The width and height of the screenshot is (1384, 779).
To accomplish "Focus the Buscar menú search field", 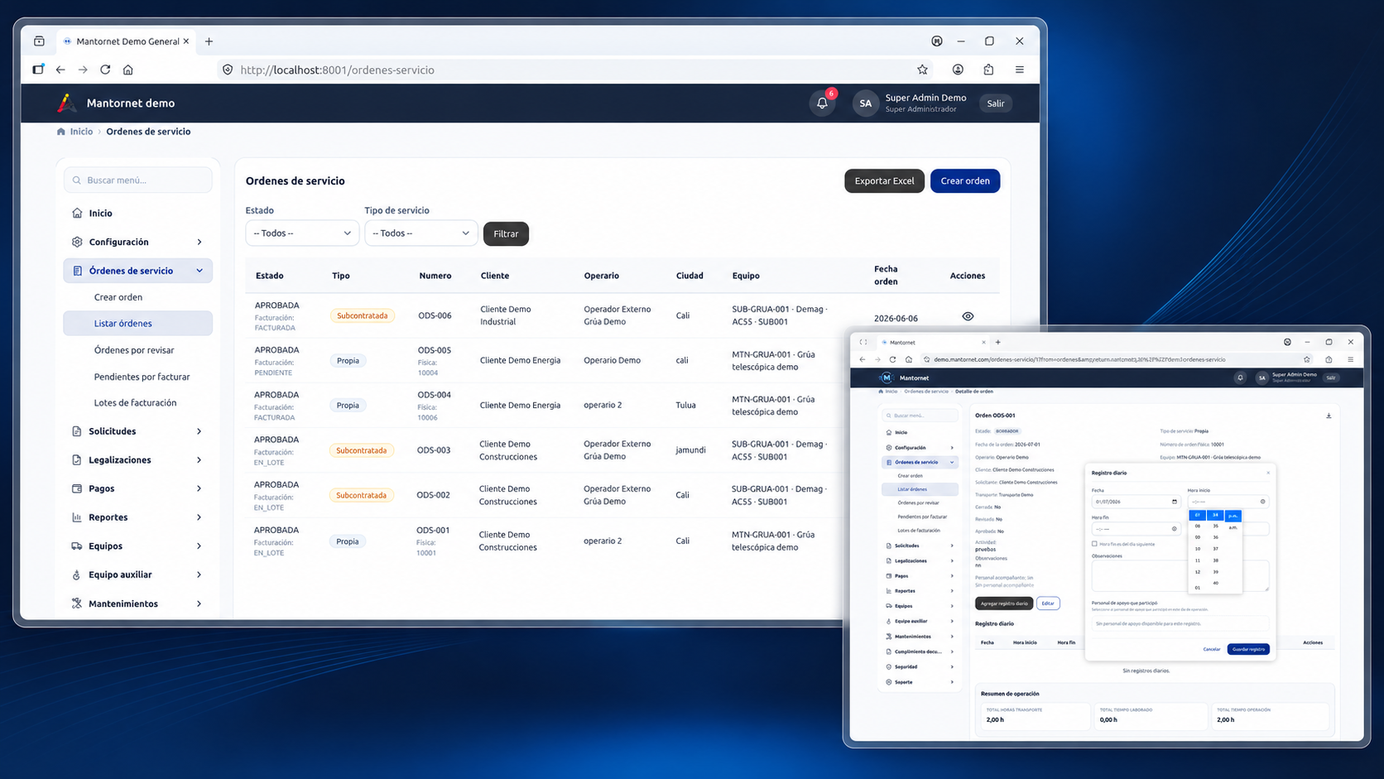I will coord(137,180).
